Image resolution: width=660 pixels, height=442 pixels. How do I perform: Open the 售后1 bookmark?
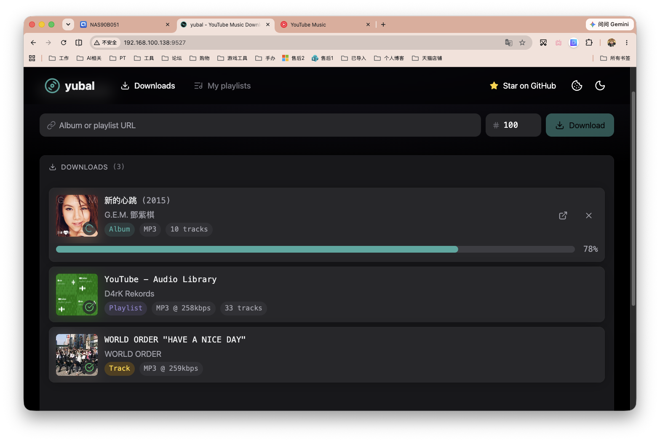(x=323, y=58)
